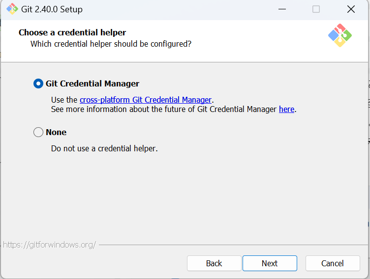Viewport: 370px width, 279px height.
Task: Click the 'Git 2.40.0 Setup' window title
Action: [x=52, y=9]
